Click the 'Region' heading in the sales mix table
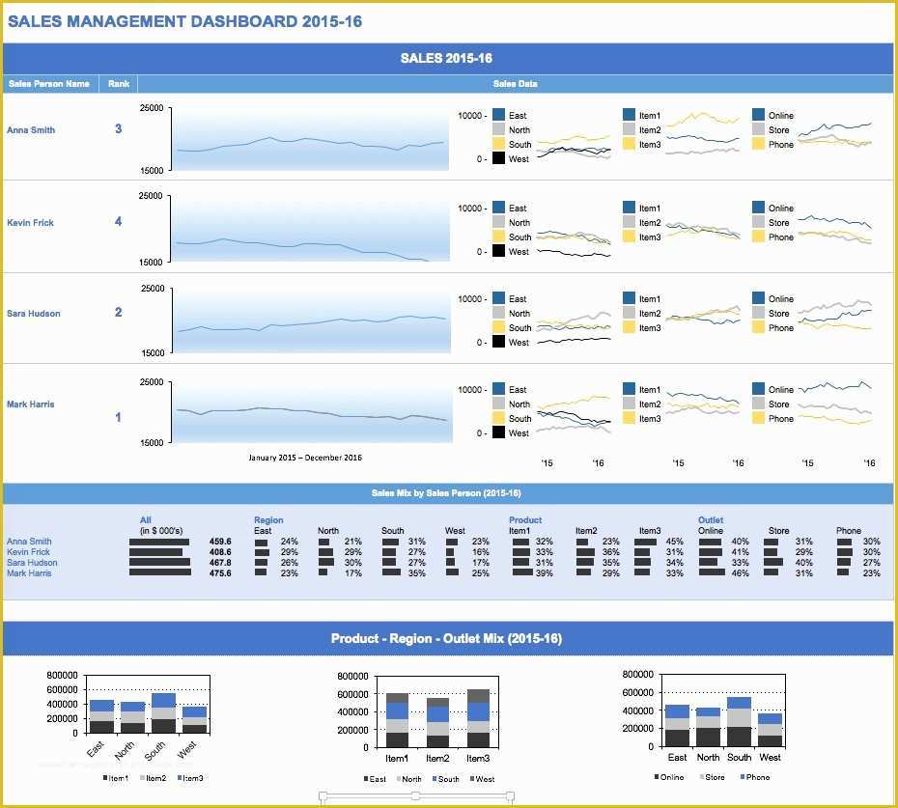898x808 pixels. click(268, 520)
